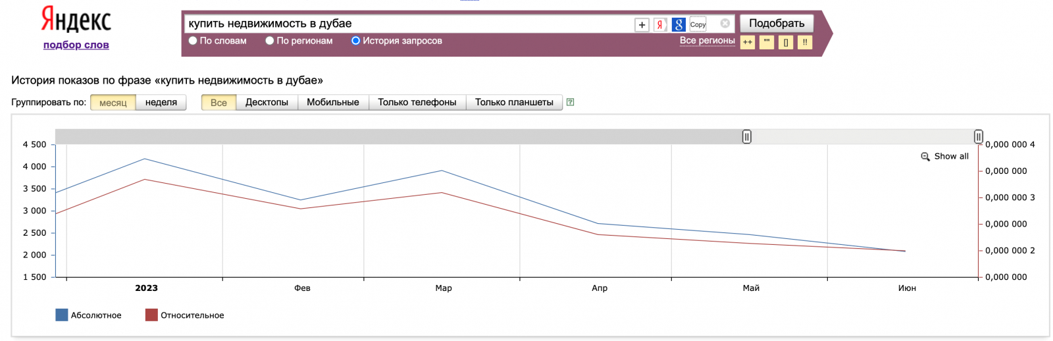Open the 'Все регионы' region selector

pos(707,40)
